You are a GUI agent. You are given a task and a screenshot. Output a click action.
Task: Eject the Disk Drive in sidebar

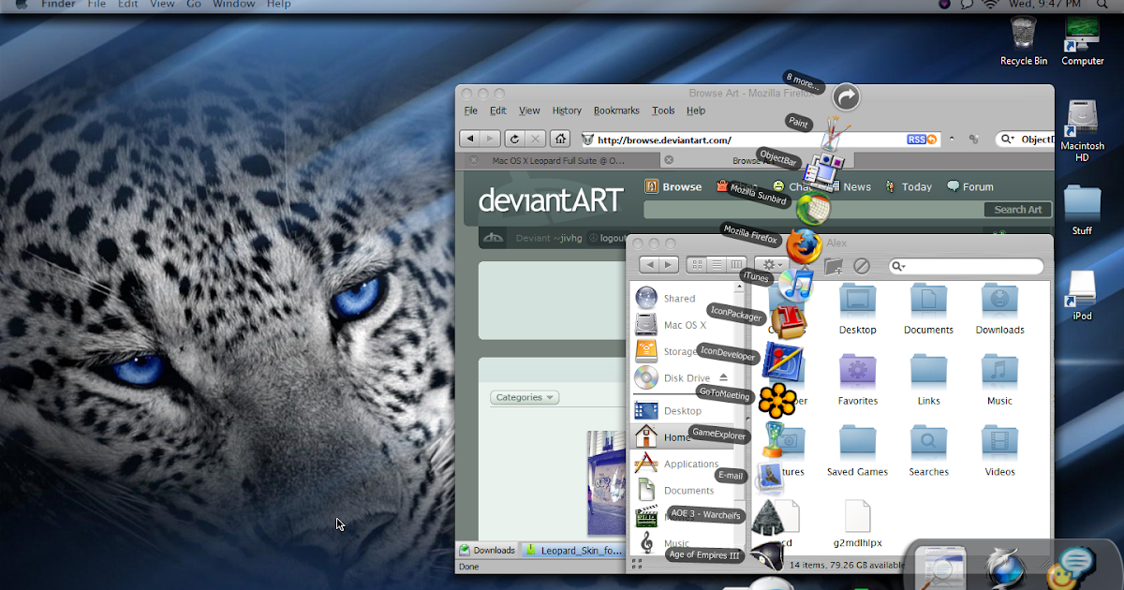pyautogui.click(x=723, y=377)
